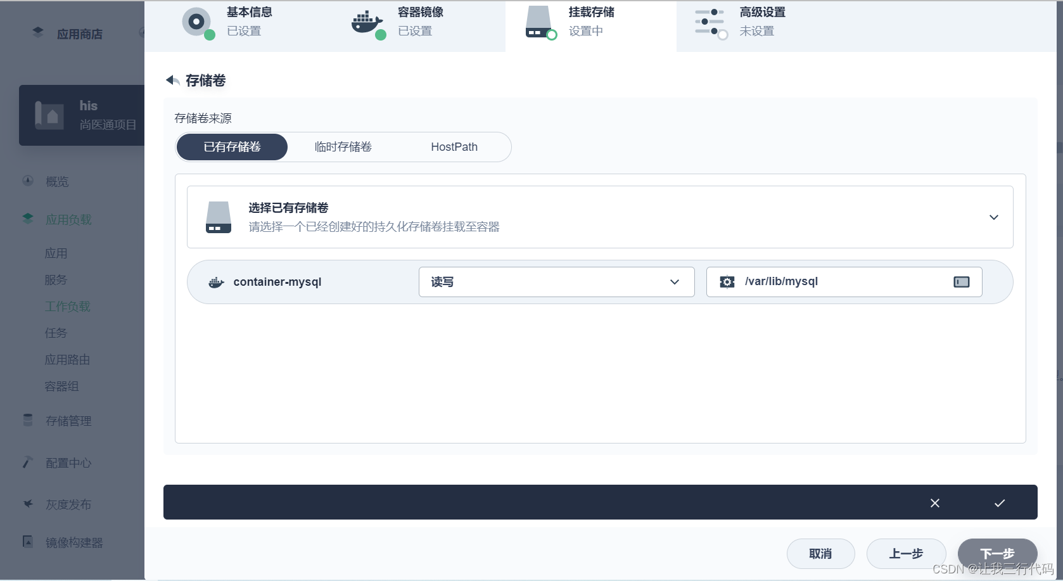Click the 存储管理 database icon

28,421
